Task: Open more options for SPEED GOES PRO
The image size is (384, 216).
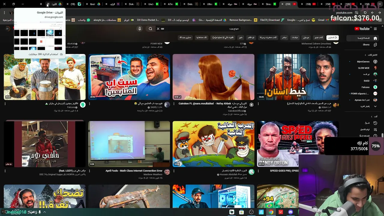Action: point(258,171)
